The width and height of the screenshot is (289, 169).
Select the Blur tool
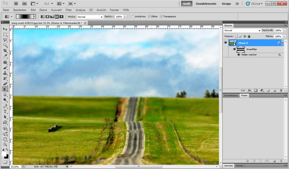pyautogui.click(x=5, y=94)
